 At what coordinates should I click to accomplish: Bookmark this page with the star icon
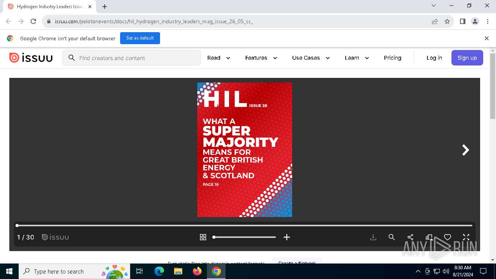(x=447, y=21)
